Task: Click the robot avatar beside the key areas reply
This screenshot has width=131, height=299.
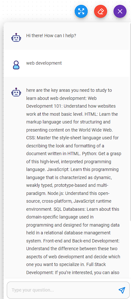Action: click(16, 92)
